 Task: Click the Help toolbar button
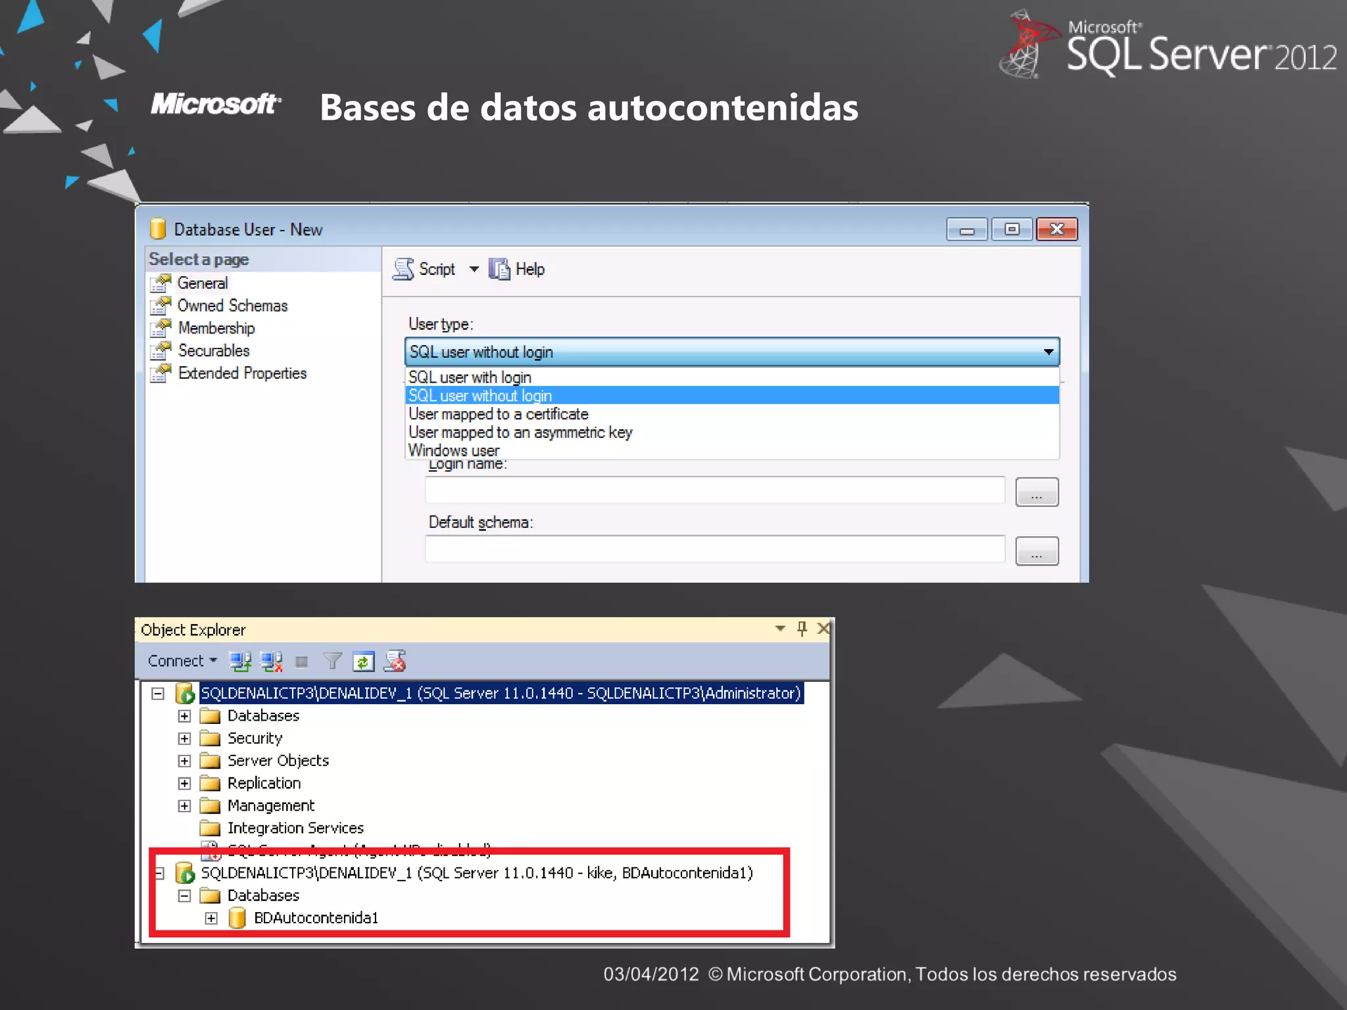[518, 269]
